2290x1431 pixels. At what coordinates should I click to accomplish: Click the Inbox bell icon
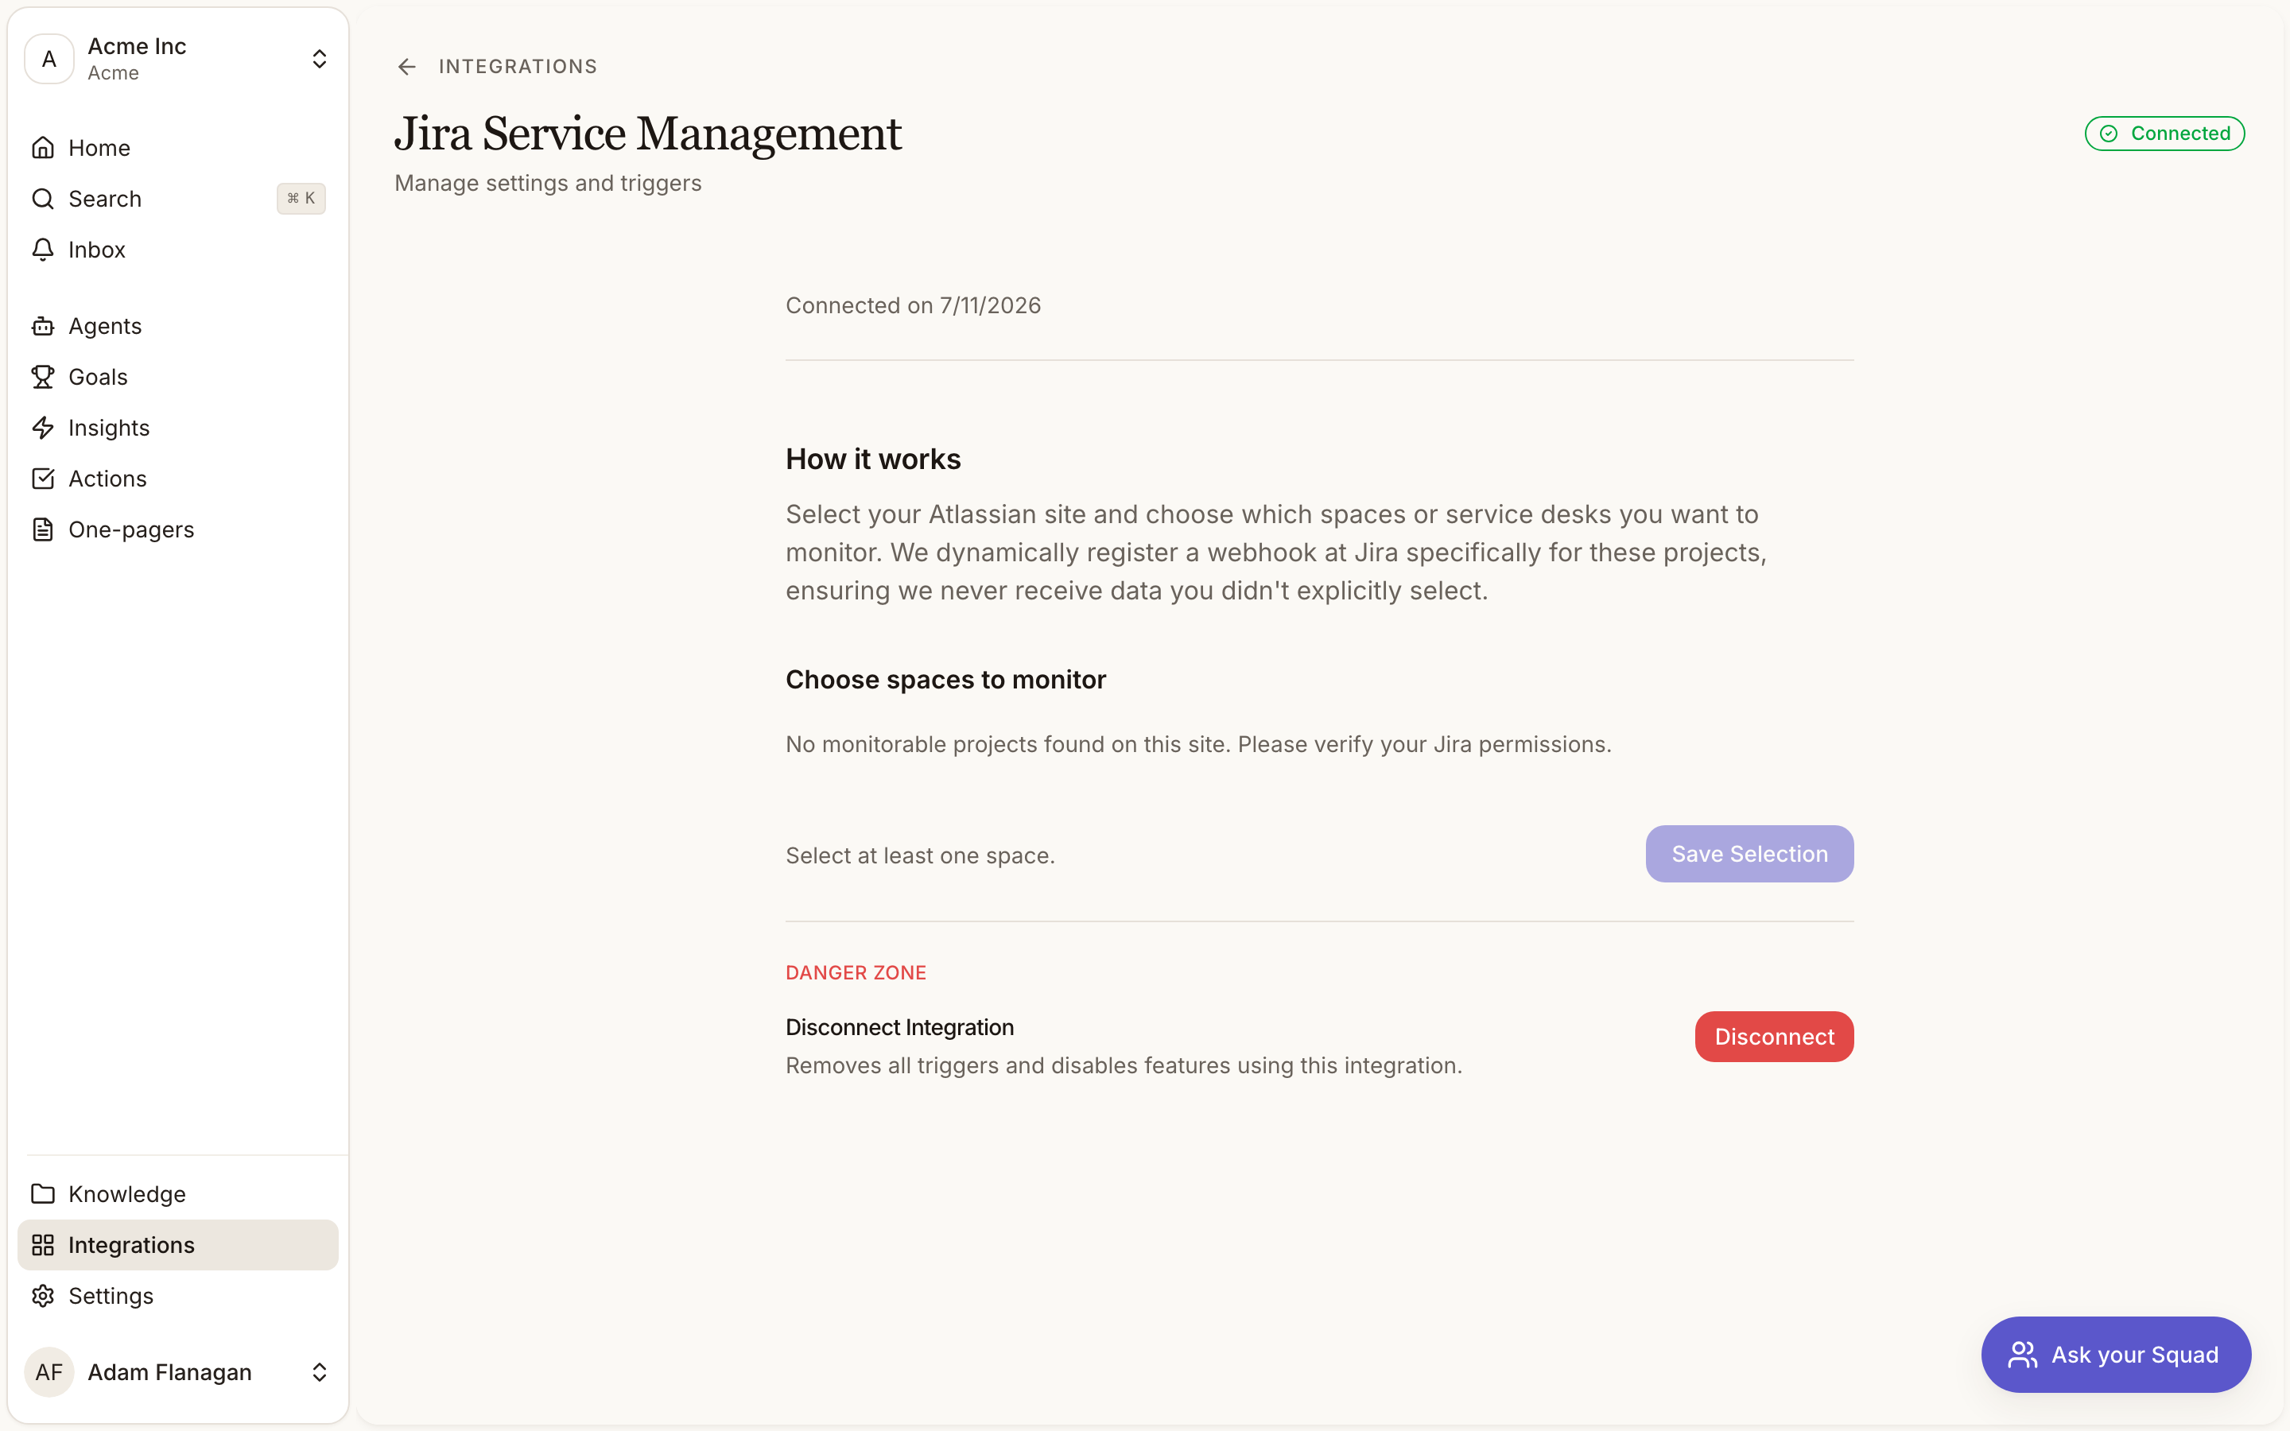43,250
